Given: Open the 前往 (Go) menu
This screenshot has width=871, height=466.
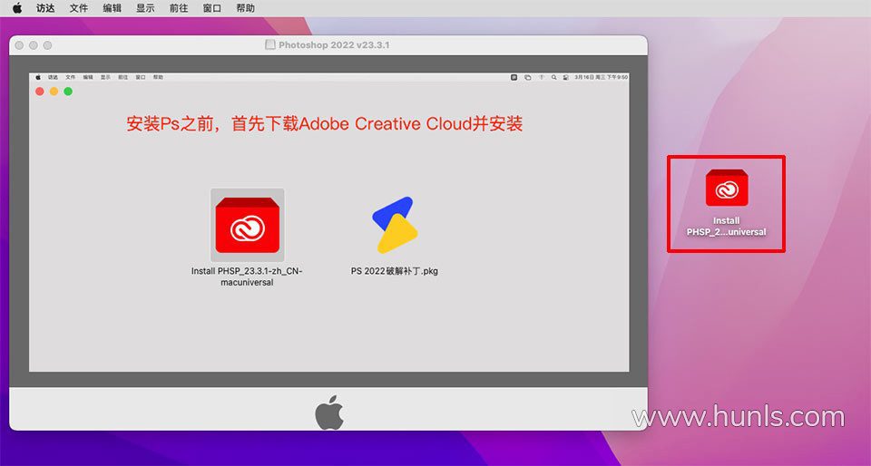Looking at the screenshot, I should click(x=179, y=8).
